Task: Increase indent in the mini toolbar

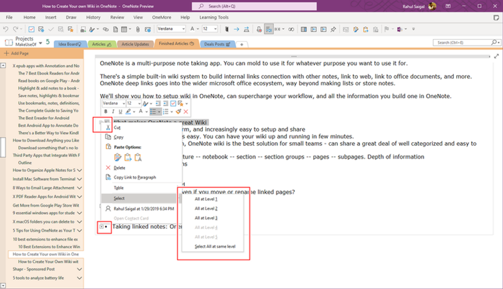Action: pyautogui.click(x=166, y=103)
